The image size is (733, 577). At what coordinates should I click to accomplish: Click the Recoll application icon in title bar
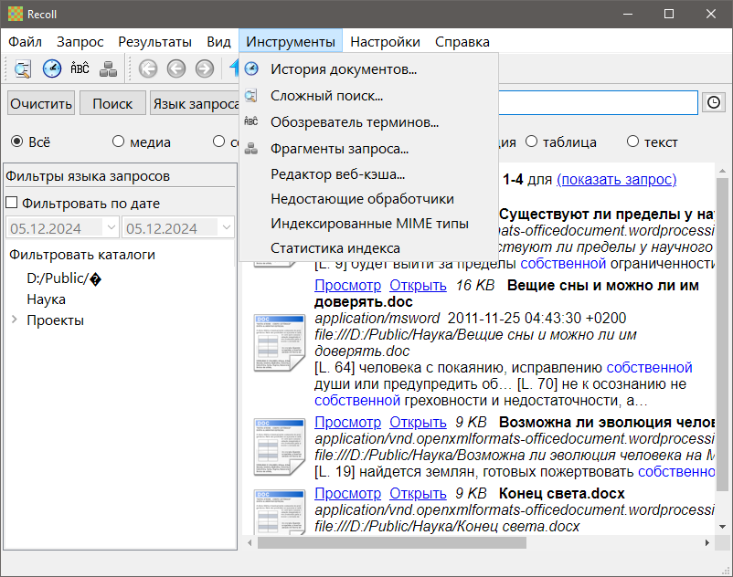point(15,14)
